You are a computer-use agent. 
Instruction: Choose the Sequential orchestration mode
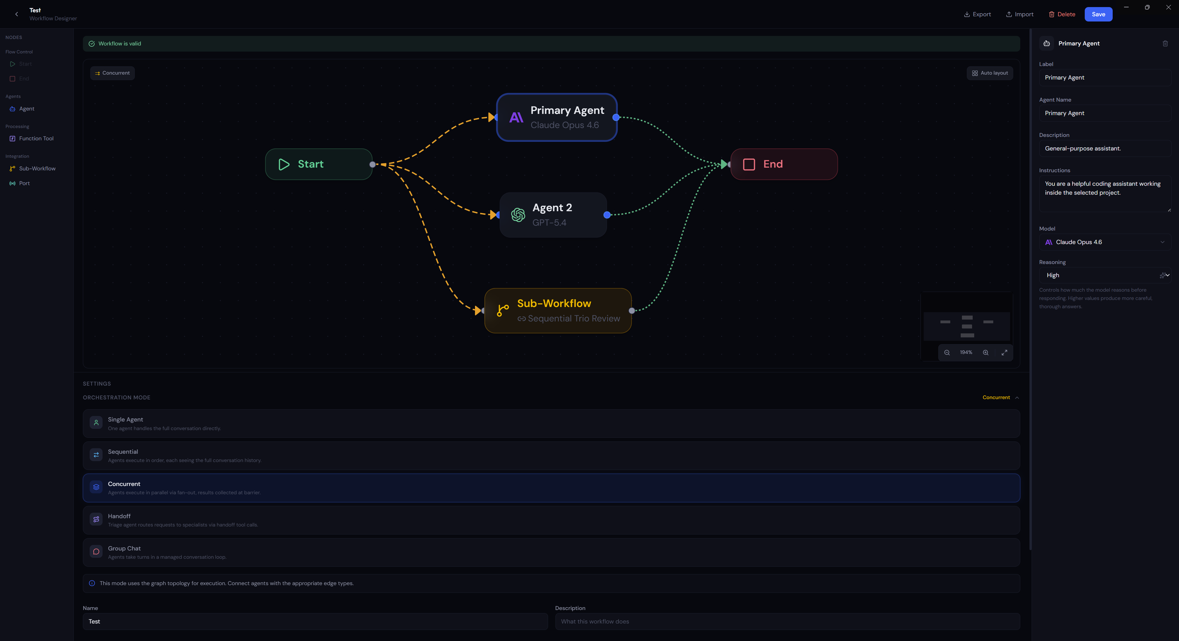[x=551, y=456]
